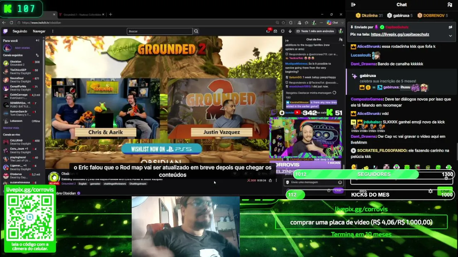Viewport: 458px width, 257px height.
Task: Click the livepix QR code
Action: coord(30,217)
